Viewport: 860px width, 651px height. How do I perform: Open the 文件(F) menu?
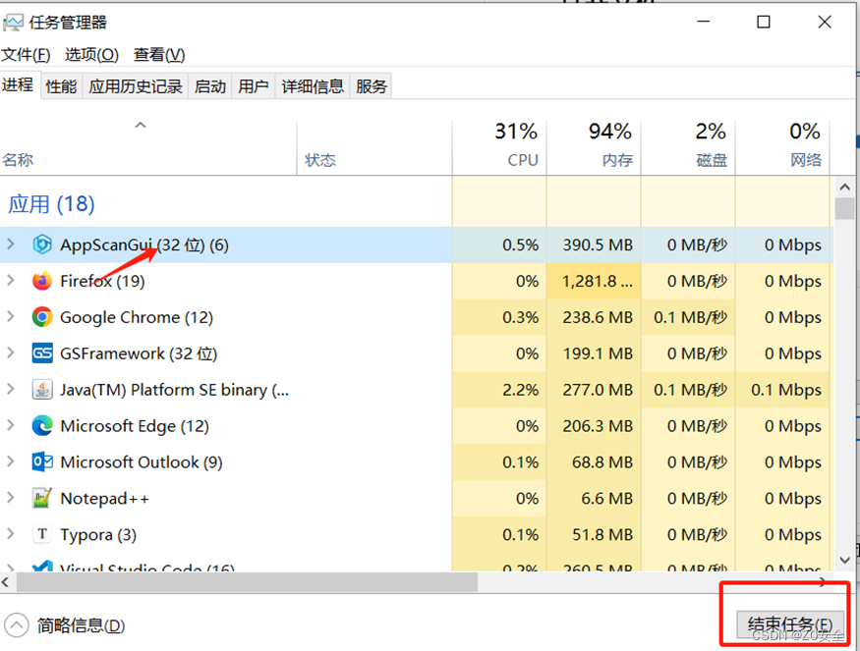point(26,55)
